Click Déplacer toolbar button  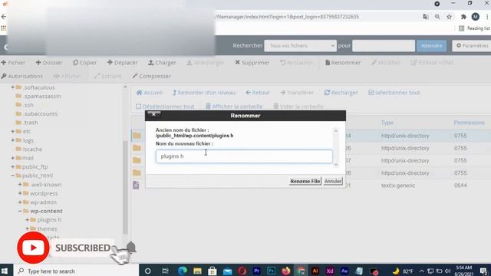pyautogui.click(x=122, y=63)
